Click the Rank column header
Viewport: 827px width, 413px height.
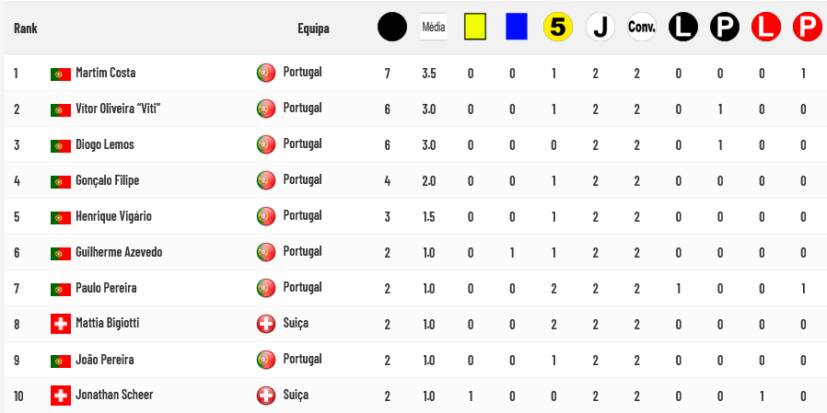(25, 29)
